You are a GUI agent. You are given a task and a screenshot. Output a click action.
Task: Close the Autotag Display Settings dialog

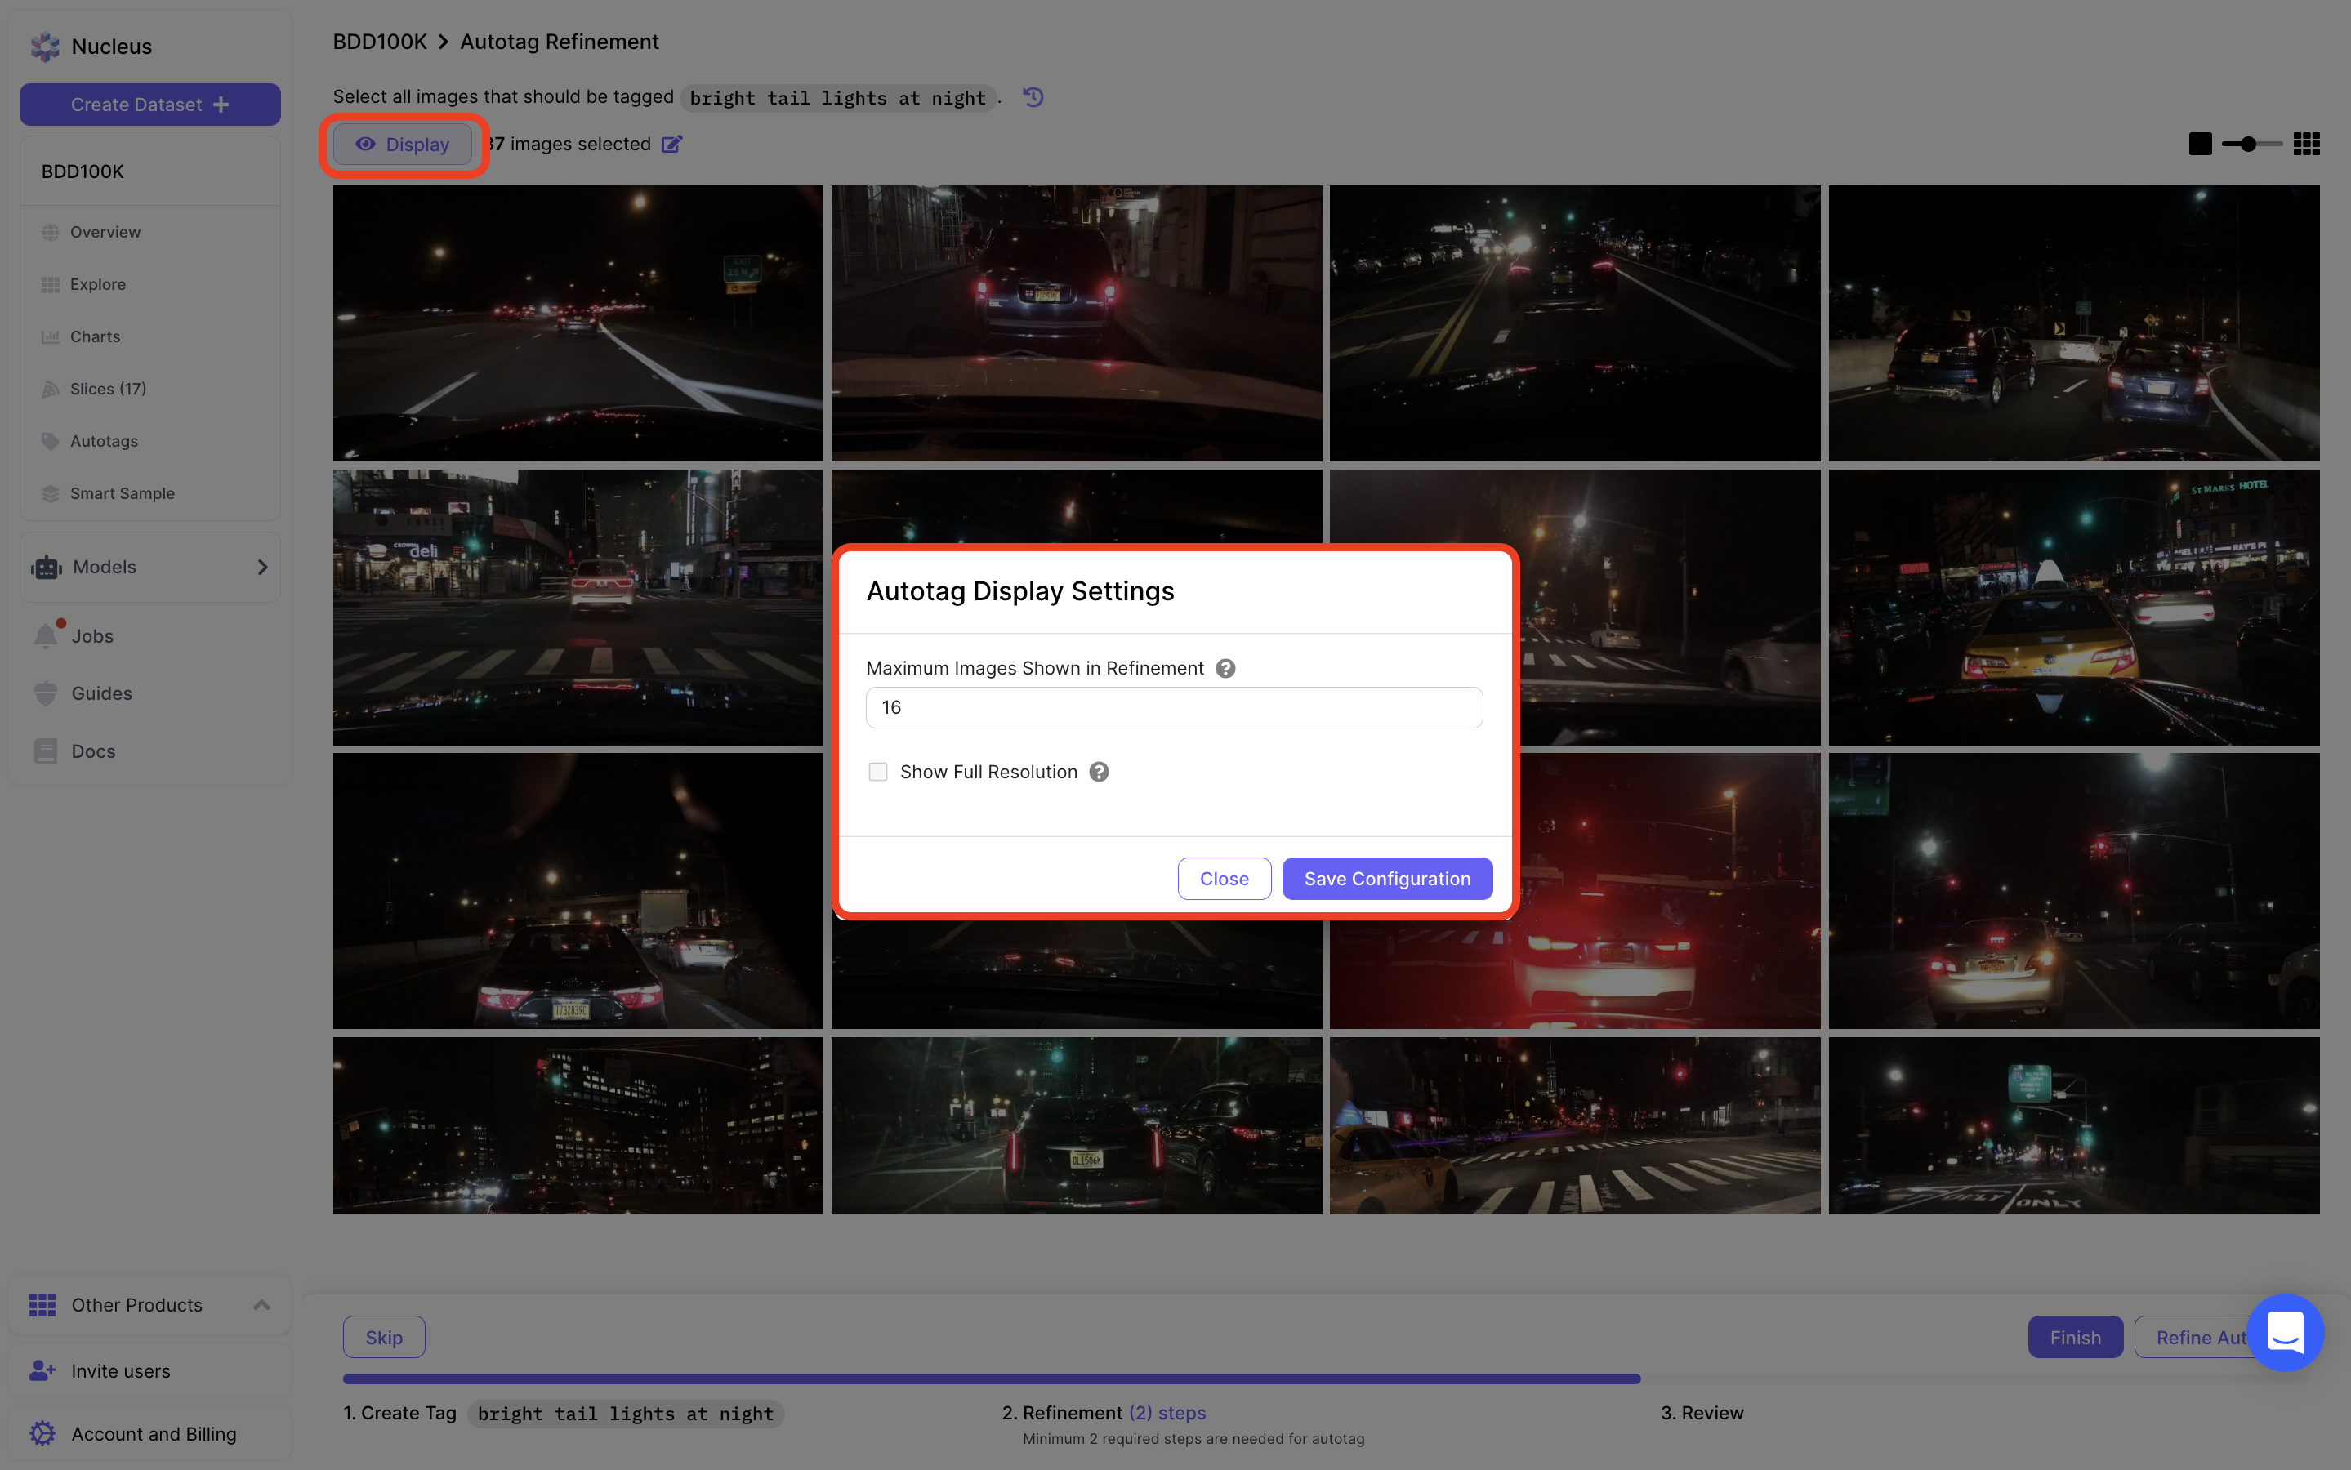pos(1223,879)
